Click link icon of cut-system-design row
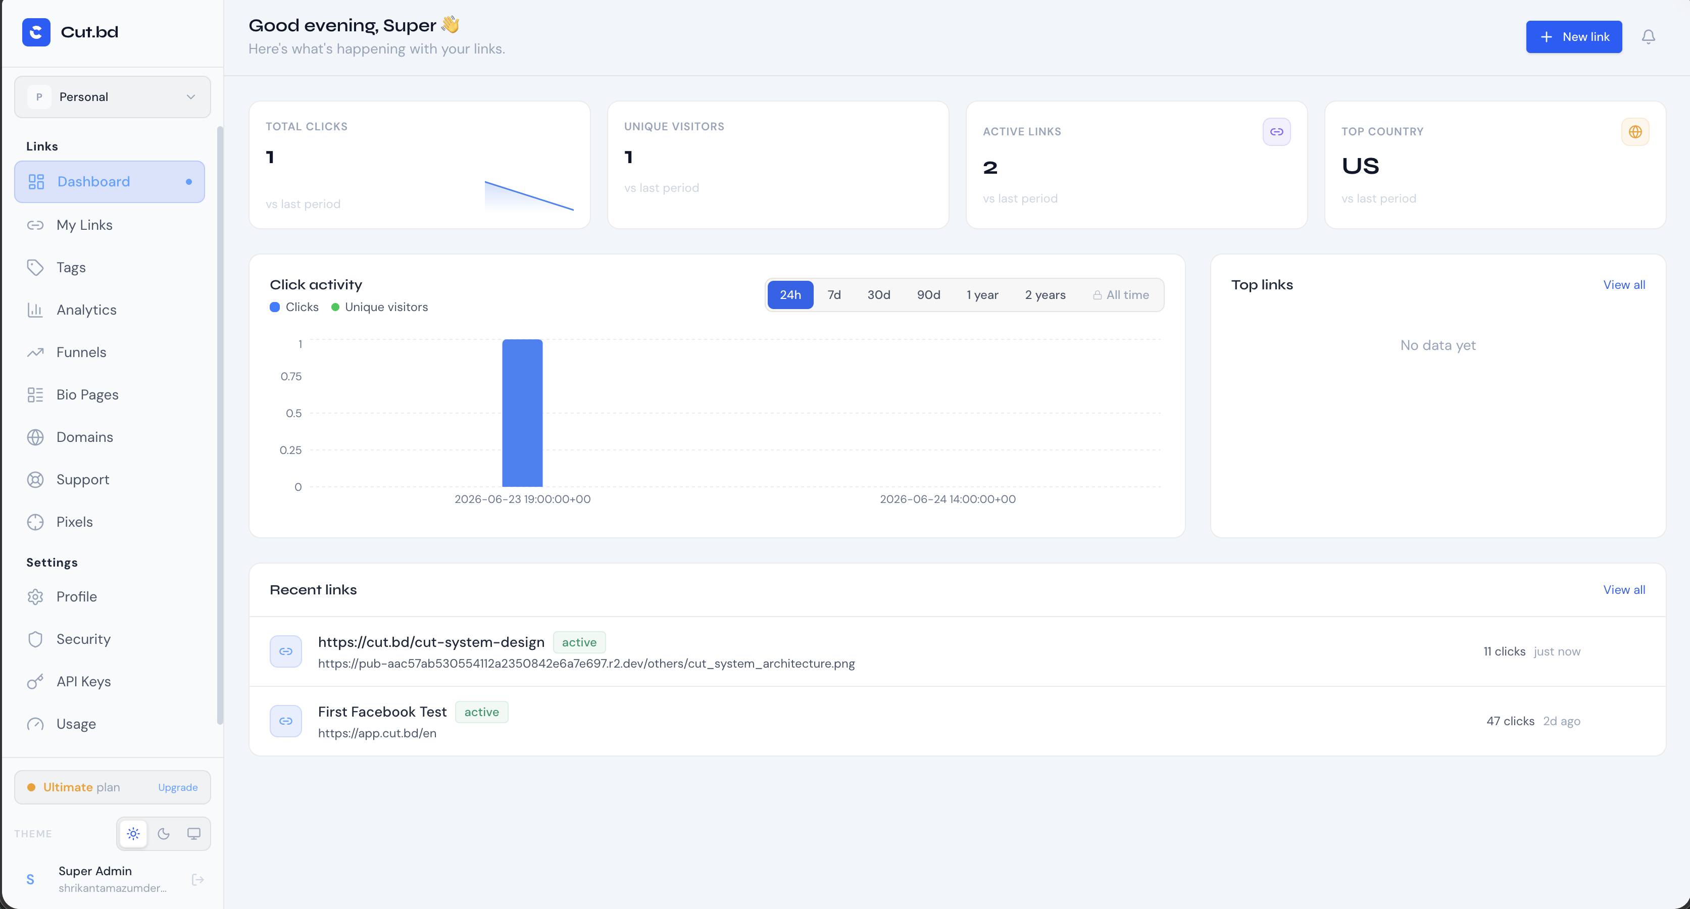1690x909 pixels. tap(286, 651)
